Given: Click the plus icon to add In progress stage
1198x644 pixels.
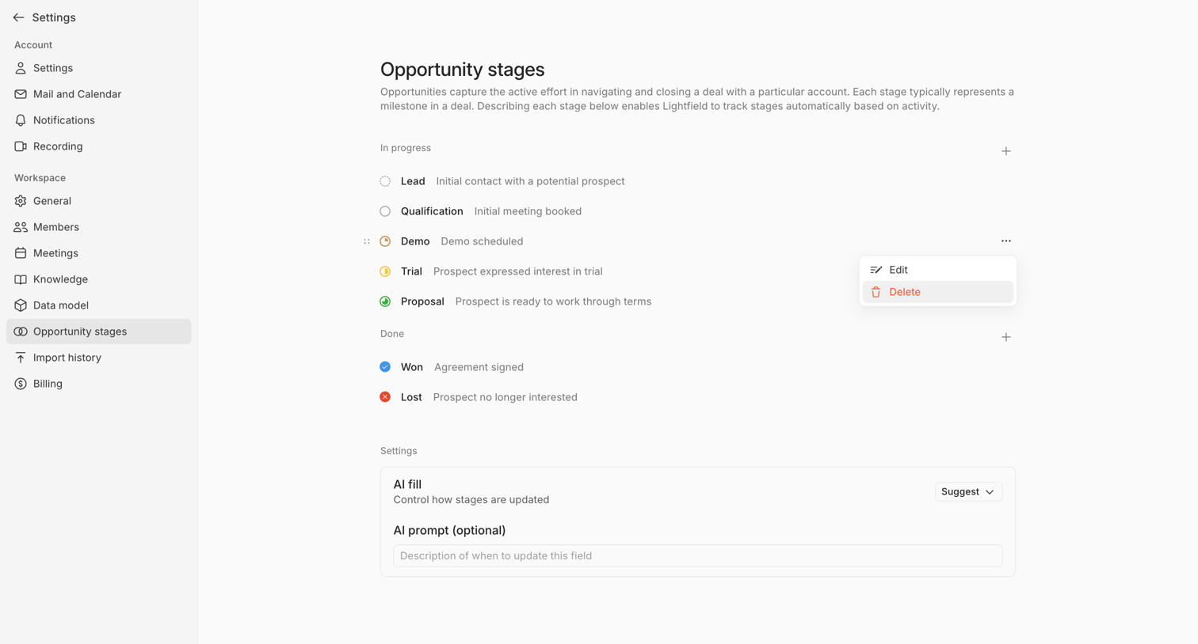Looking at the screenshot, I should (x=1005, y=151).
